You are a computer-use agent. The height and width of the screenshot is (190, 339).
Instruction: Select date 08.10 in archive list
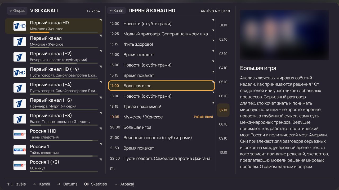(223, 124)
